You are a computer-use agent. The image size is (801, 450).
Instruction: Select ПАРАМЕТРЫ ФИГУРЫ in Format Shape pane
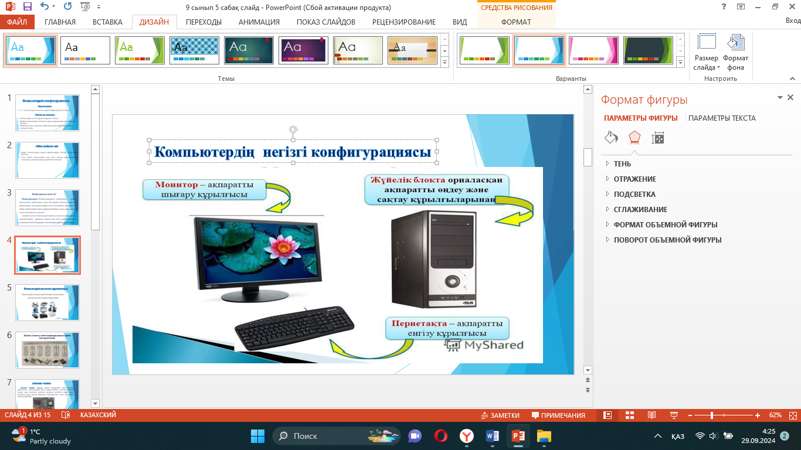(x=641, y=118)
